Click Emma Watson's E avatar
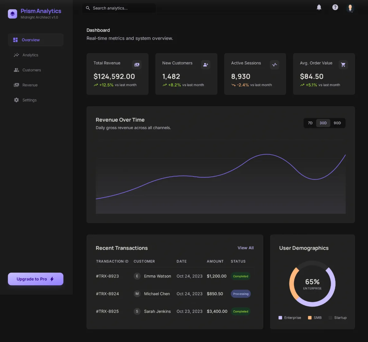Viewport: 368px width, 342px height. [x=137, y=276]
